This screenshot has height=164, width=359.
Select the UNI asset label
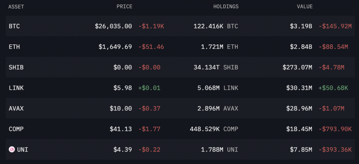[22, 150]
